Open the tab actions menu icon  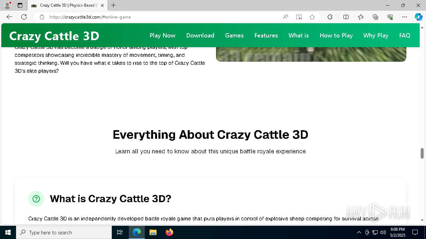(20, 5)
